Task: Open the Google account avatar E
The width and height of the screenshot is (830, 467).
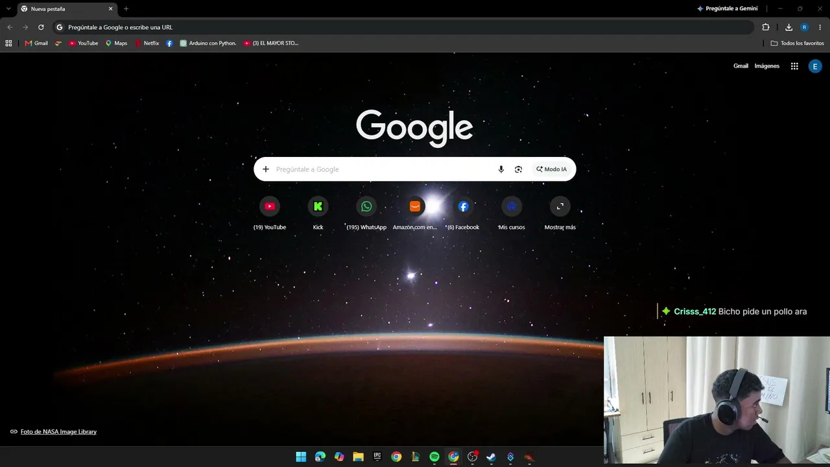Action: (x=815, y=66)
